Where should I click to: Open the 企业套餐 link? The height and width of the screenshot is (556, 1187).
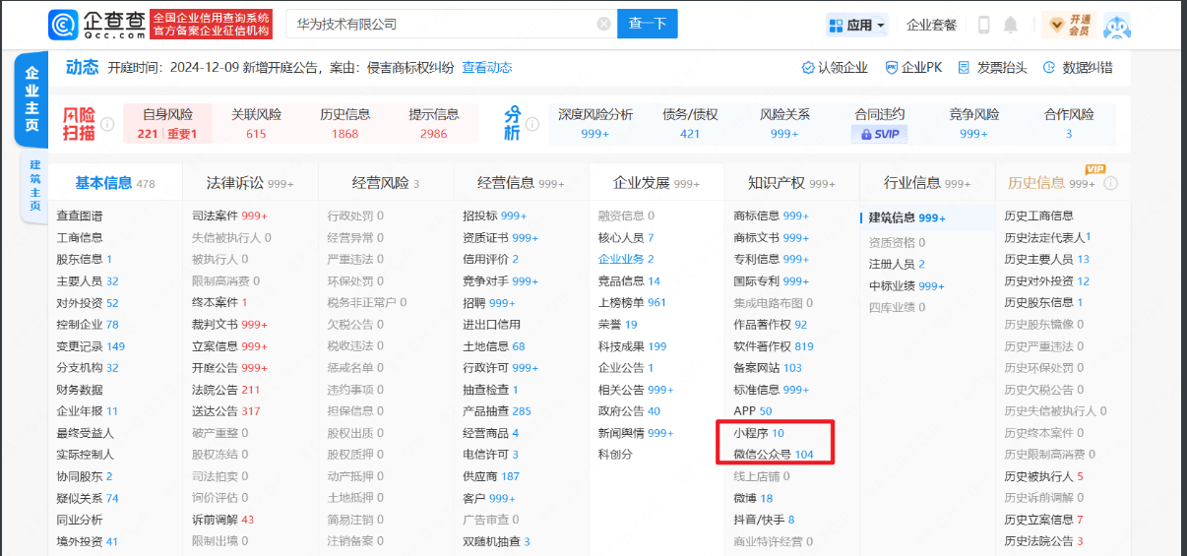(x=931, y=26)
